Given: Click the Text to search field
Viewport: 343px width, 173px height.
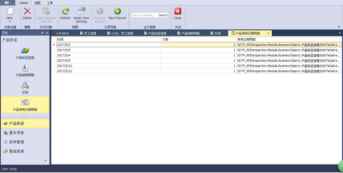Looking at the screenshot, I should pos(144,15).
